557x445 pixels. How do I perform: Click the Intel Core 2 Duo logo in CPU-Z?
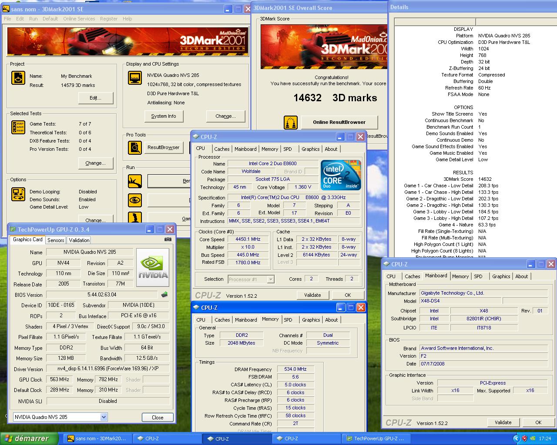tap(341, 175)
